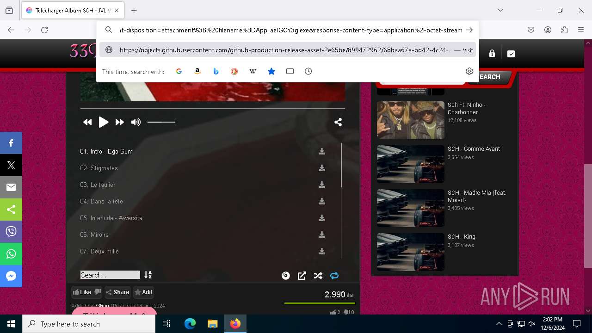Visit the githubusercontent URL suggestion
The width and height of the screenshot is (592, 333).
click(288, 50)
